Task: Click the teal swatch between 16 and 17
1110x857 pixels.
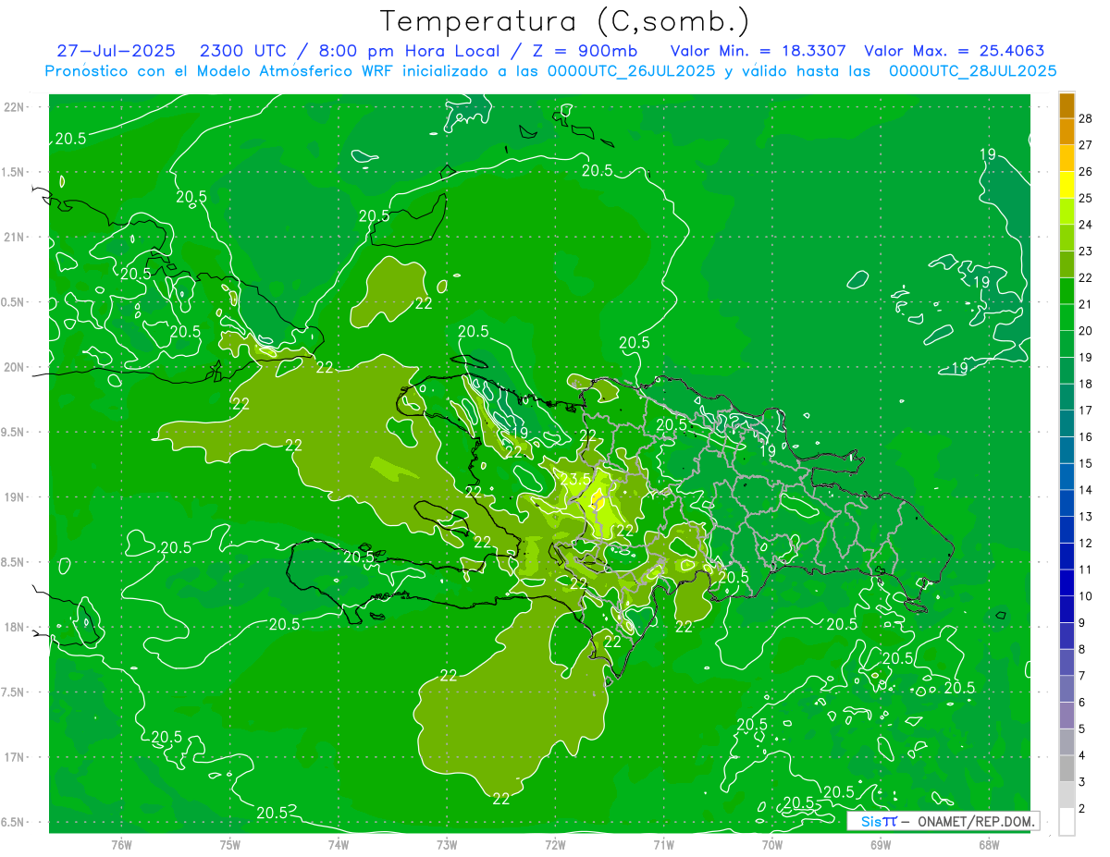Action: [x=1067, y=423]
